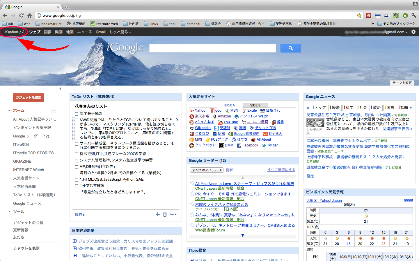Open a new browser tab

click(66, 7)
